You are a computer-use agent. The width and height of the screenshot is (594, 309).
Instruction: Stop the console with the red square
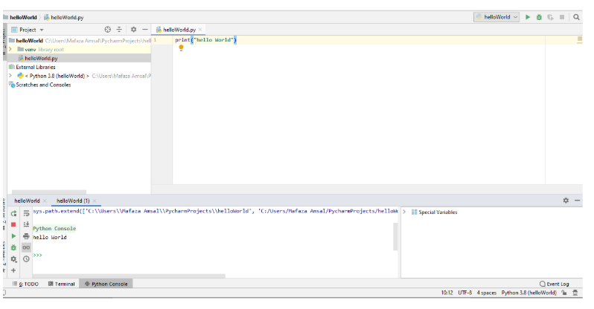tap(13, 224)
